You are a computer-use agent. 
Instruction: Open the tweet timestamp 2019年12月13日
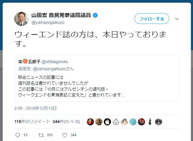coord(36,108)
